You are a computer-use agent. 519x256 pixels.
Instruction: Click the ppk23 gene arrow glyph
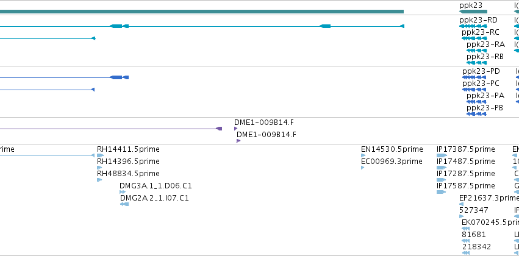click(x=473, y=12)
